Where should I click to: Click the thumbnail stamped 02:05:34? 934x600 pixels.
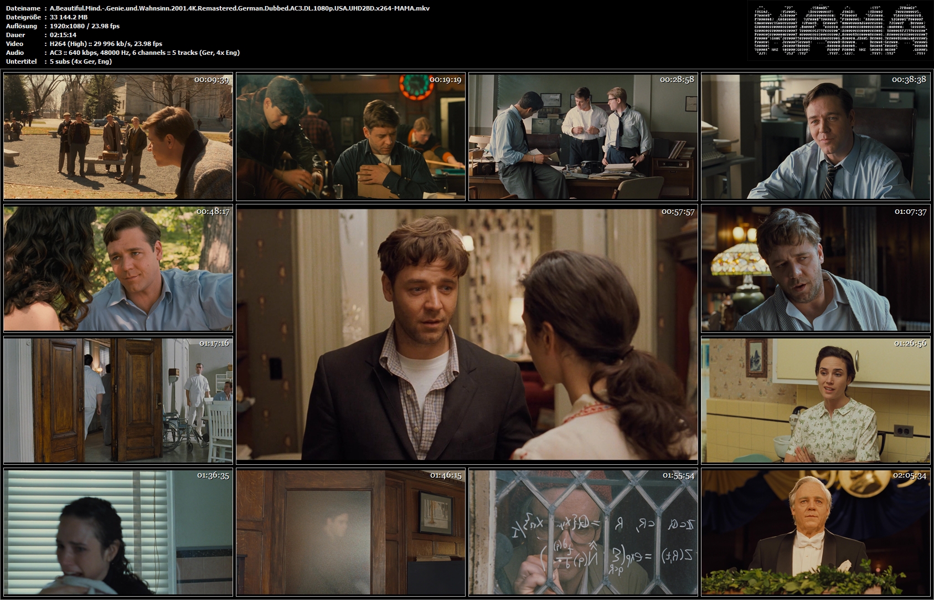[816, 532]
